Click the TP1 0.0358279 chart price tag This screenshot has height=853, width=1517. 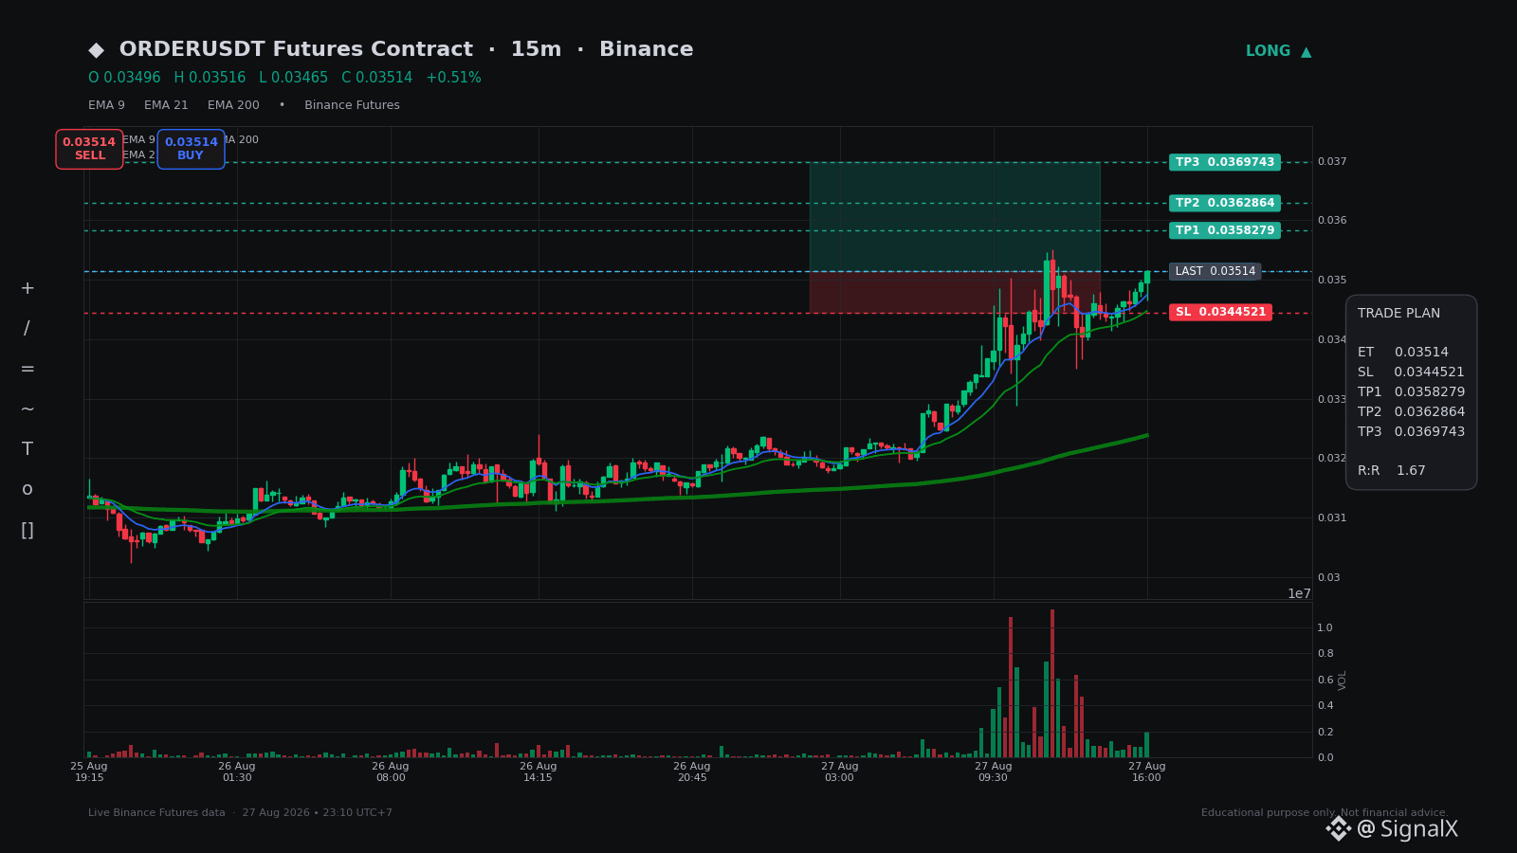(x=1225, y=230)
